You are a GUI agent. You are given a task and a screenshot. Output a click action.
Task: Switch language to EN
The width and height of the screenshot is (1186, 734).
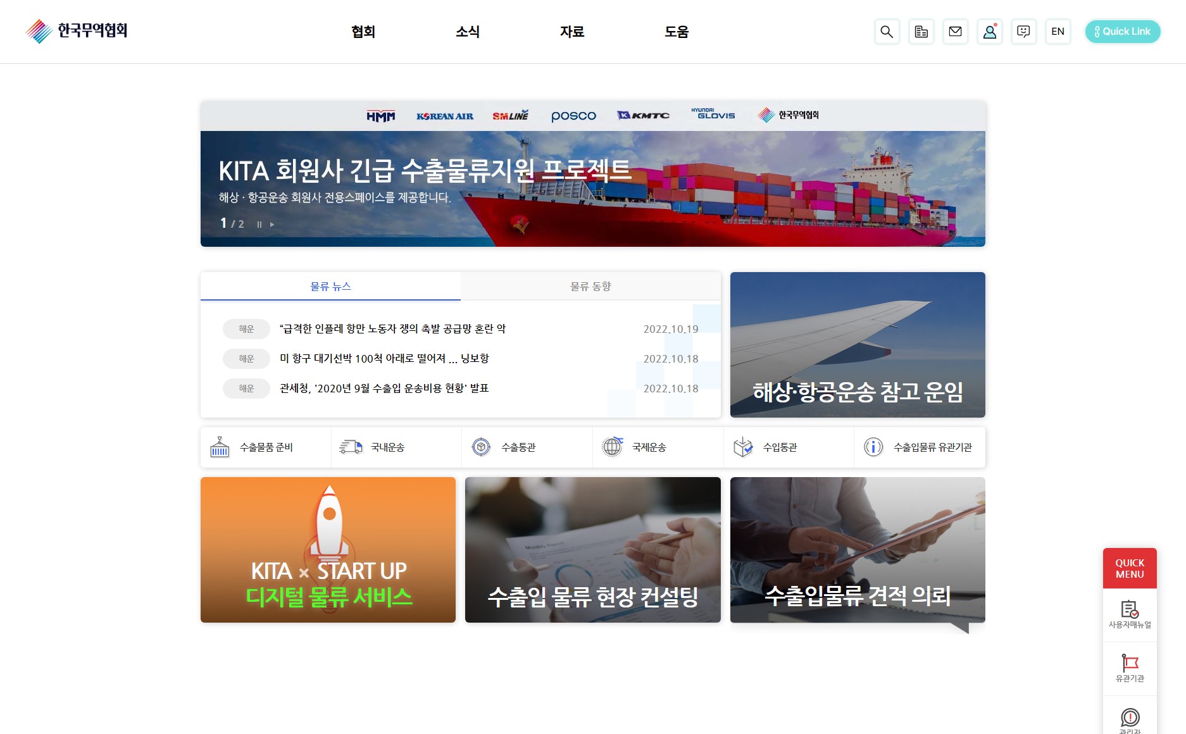(x=1058, y=32)
